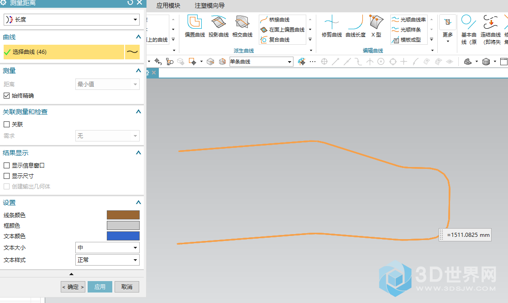
Task: Change the 框颜色 gray swatch
Action: [123, 225]
